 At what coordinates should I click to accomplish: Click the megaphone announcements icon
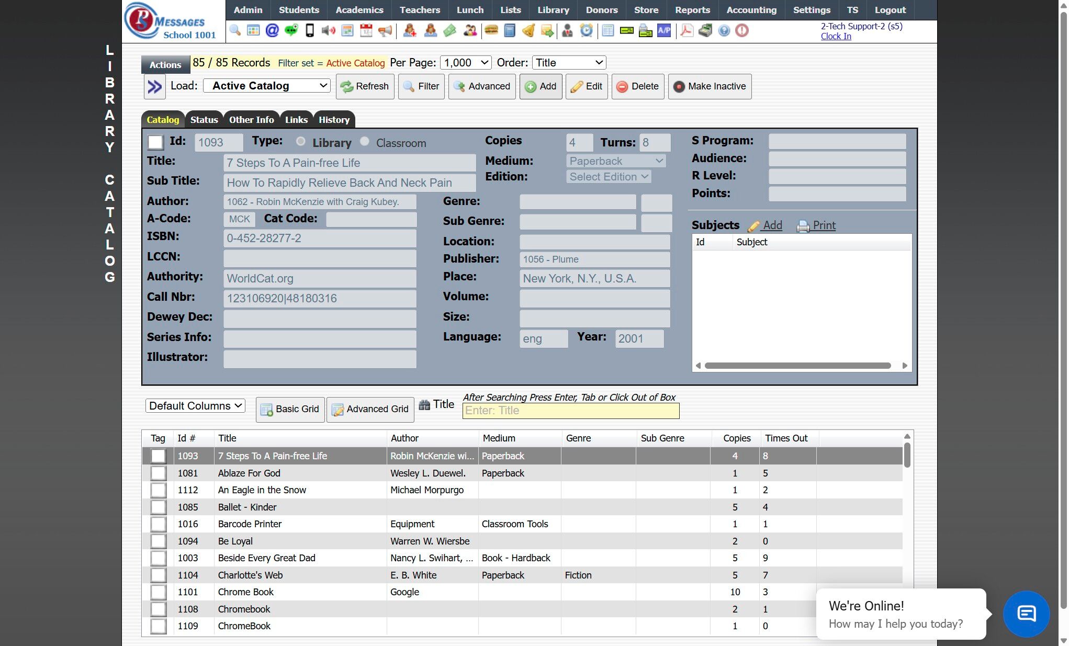pos(385,30)
